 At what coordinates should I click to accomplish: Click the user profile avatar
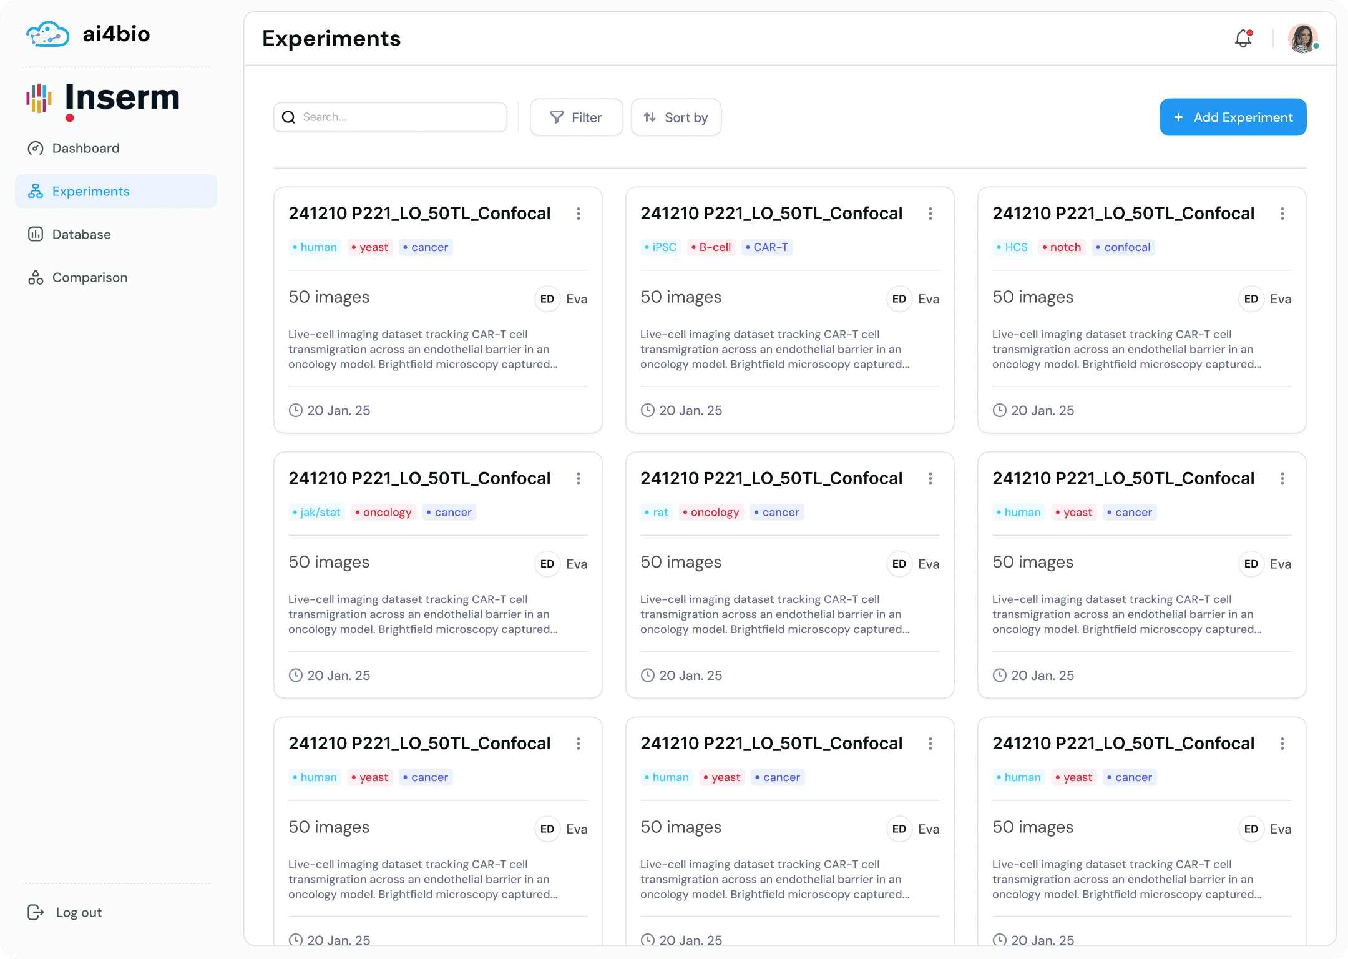tap(1303, 39)
